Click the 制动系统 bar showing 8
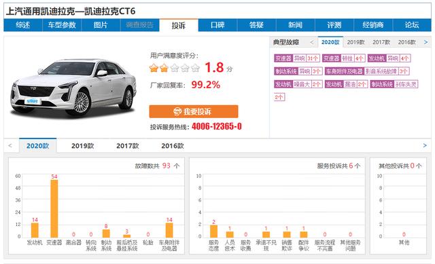435x264 pixels. [x=106, y=233]
